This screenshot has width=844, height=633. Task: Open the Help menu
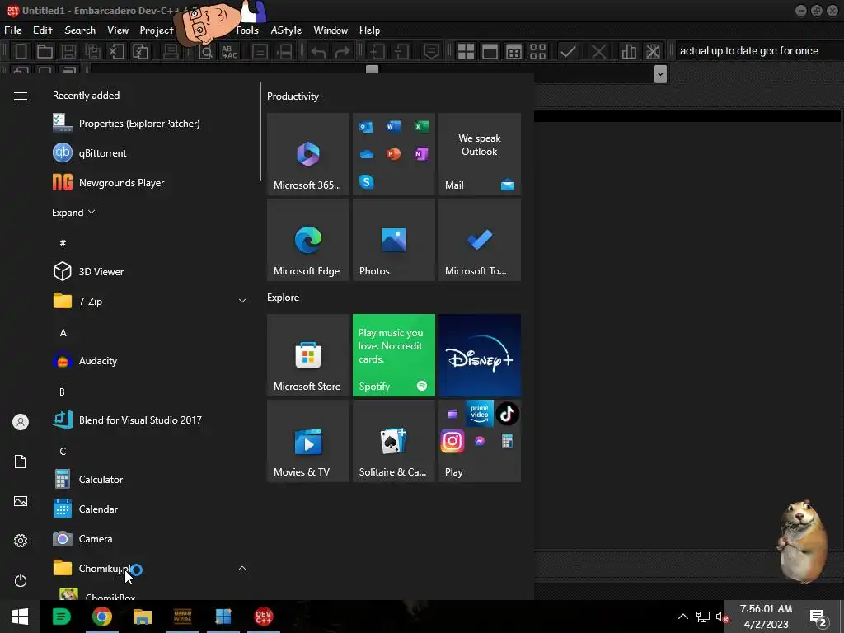point(370,30)
